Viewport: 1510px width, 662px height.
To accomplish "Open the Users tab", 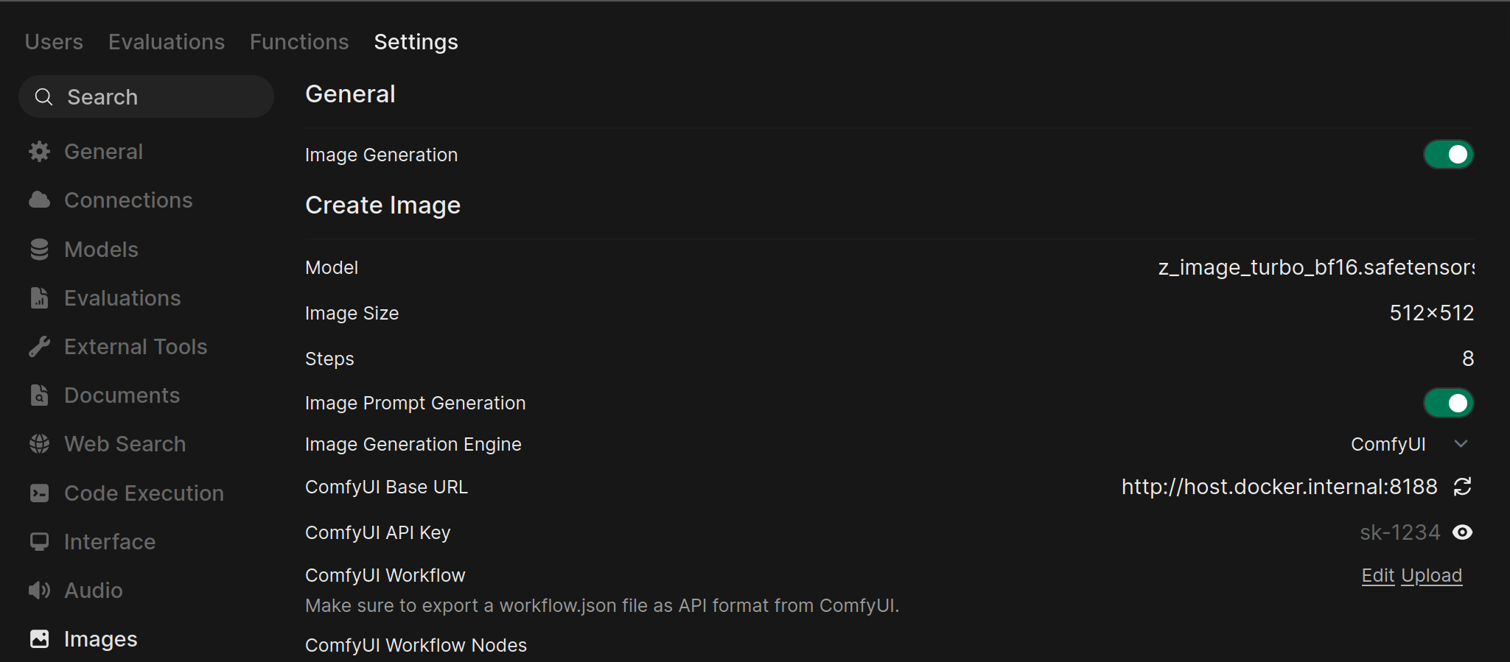I will point(54,41).
